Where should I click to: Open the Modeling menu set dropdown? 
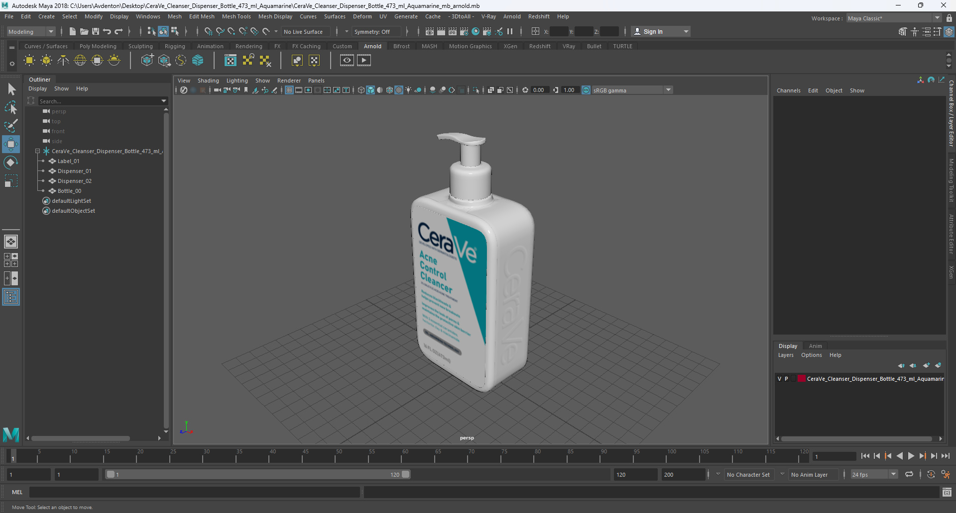pyautogui.click(x=31, y=31)
